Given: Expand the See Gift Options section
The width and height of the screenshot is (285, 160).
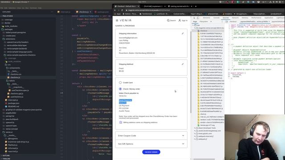Looking at the screenshot, I should [151, 144].
